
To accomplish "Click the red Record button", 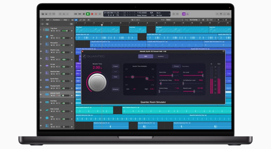I will (92, 14).
